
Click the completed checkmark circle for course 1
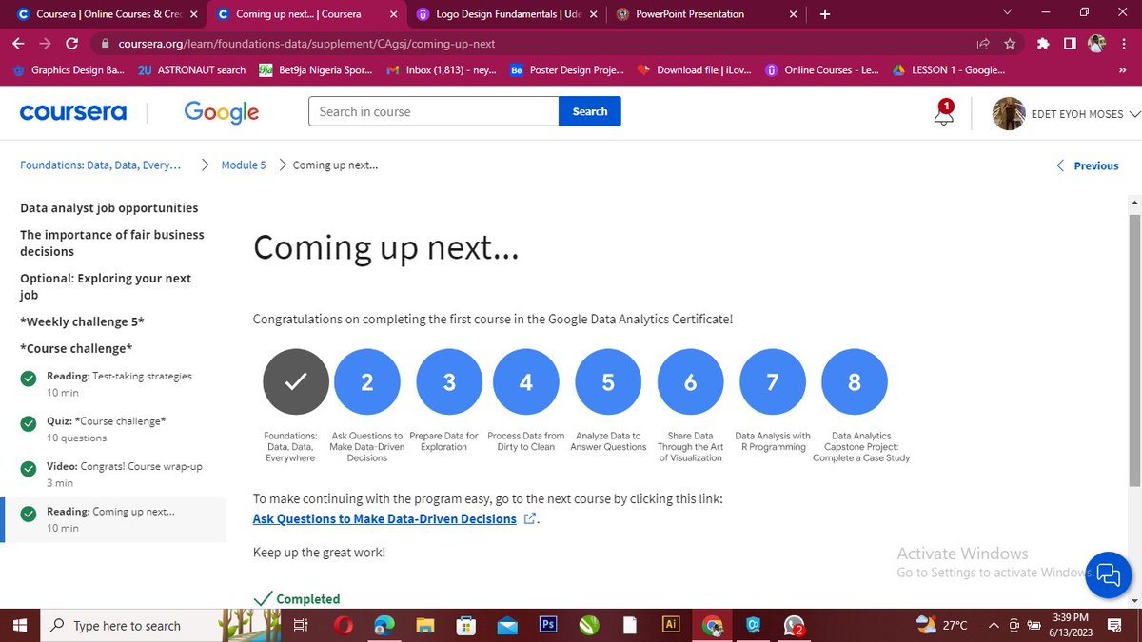[296, 381]
